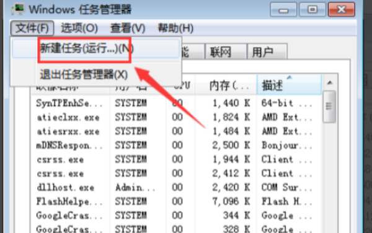Click the 2,500 K memory value
This screenshot has height=233, width=372.
(231, 145)
